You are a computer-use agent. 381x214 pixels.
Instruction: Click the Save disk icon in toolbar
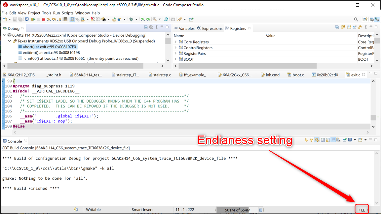15,19
